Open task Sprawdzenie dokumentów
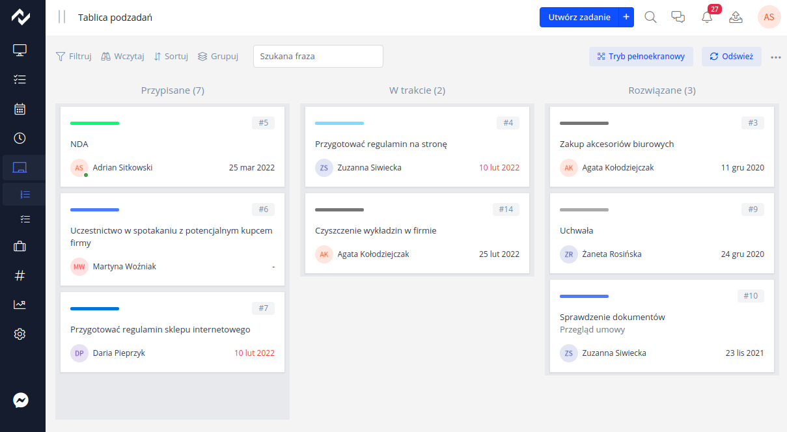The image size is (787, 432). coord(662,326)
